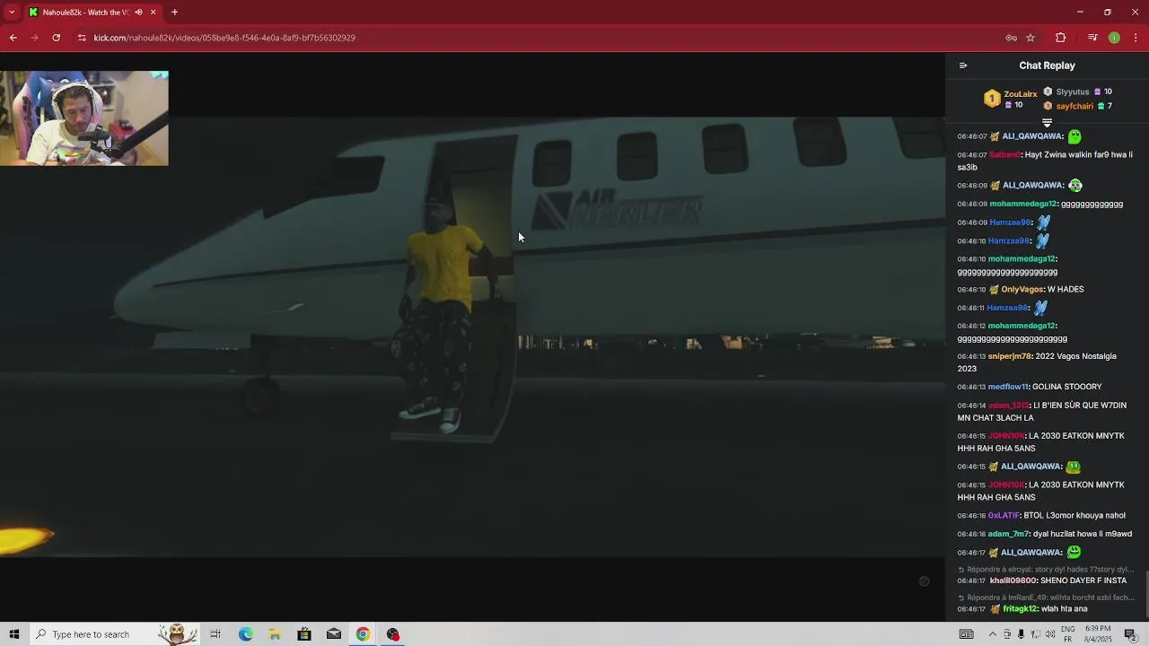Screen dimensions: 1149x646
Task: Click the microphone tray icon
Action: [x=1021, y=634]
